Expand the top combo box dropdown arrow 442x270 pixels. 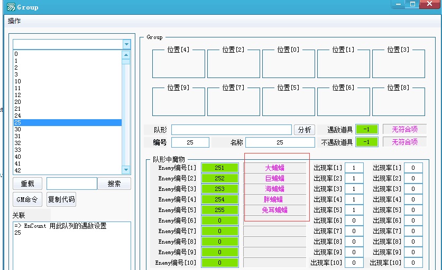[x=126, y=44]
